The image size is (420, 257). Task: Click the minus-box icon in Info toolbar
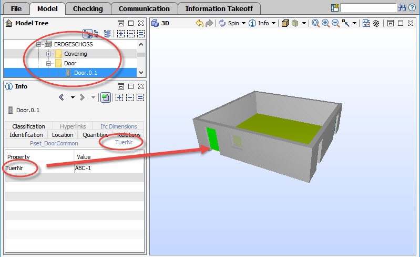pos(130,97)
